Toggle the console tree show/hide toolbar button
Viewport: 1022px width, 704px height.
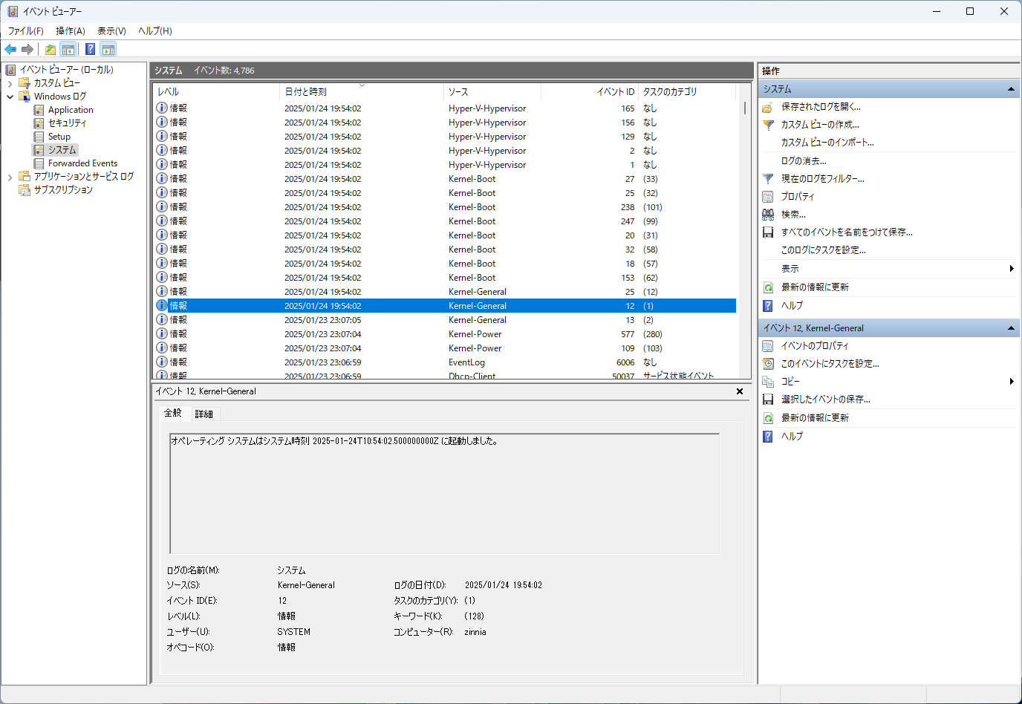coord(68,50)
